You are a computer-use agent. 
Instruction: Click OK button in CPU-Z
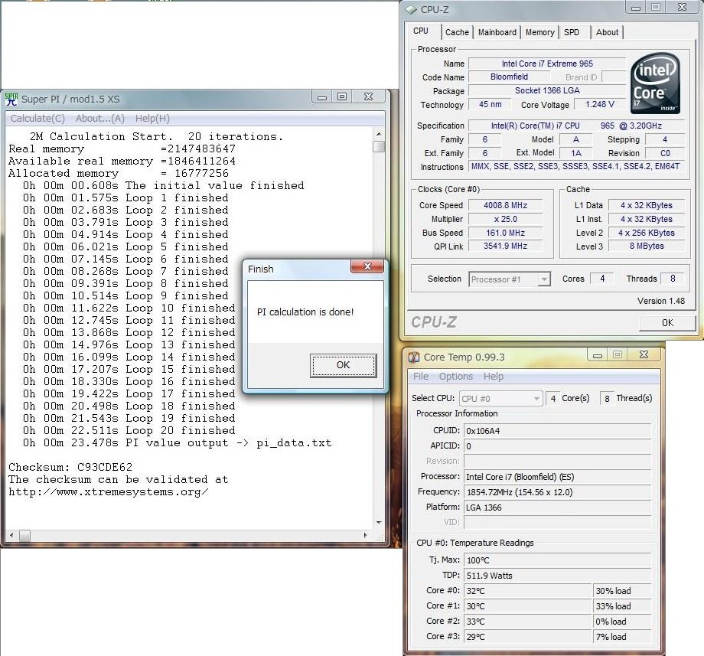[x=667, y=322]
